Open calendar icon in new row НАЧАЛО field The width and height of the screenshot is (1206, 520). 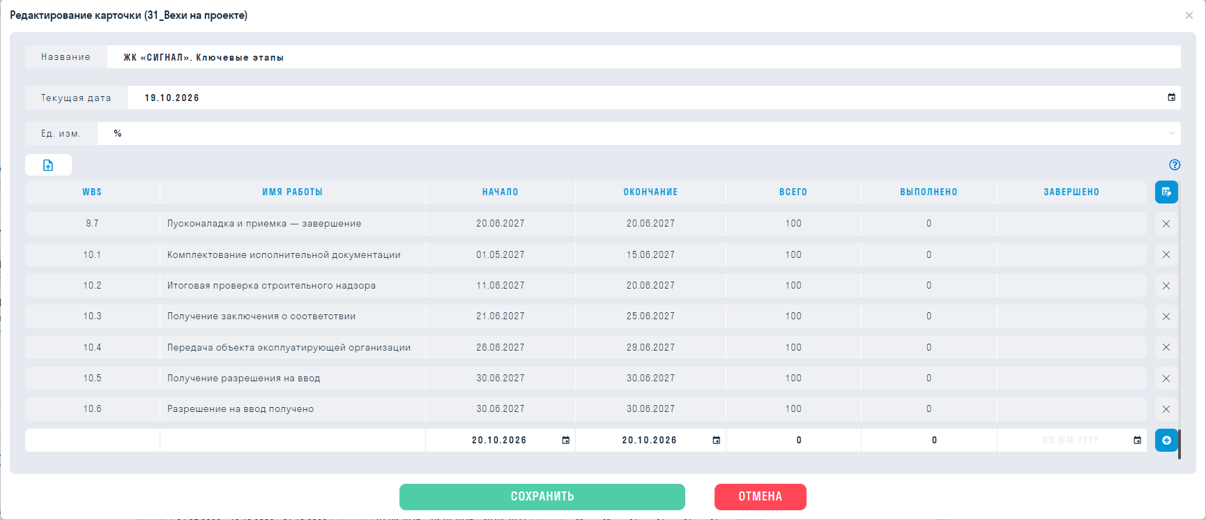coord(566,441)
